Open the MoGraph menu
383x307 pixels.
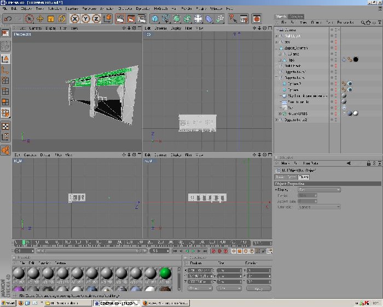pos(160,9)
